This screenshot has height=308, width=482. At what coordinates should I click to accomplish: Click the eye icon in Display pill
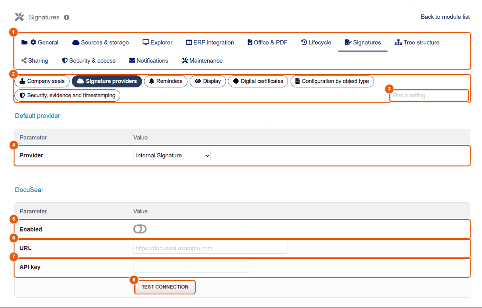coord(198,81)
